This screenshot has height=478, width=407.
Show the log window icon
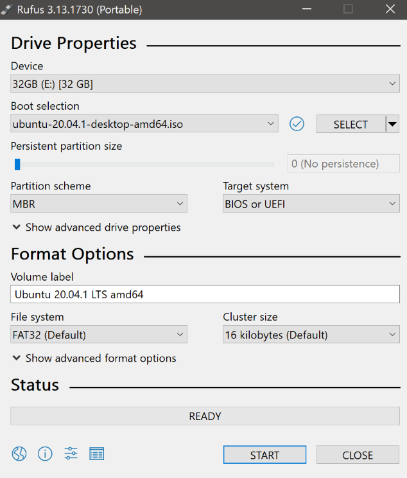click(x=96, y=454)
